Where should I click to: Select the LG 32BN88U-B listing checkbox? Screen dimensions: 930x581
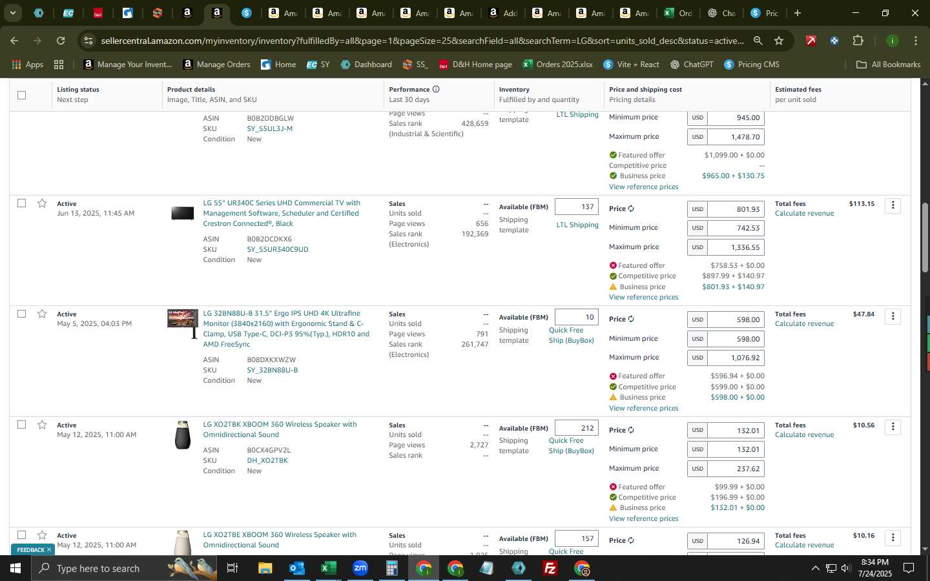tap(21, 314)
